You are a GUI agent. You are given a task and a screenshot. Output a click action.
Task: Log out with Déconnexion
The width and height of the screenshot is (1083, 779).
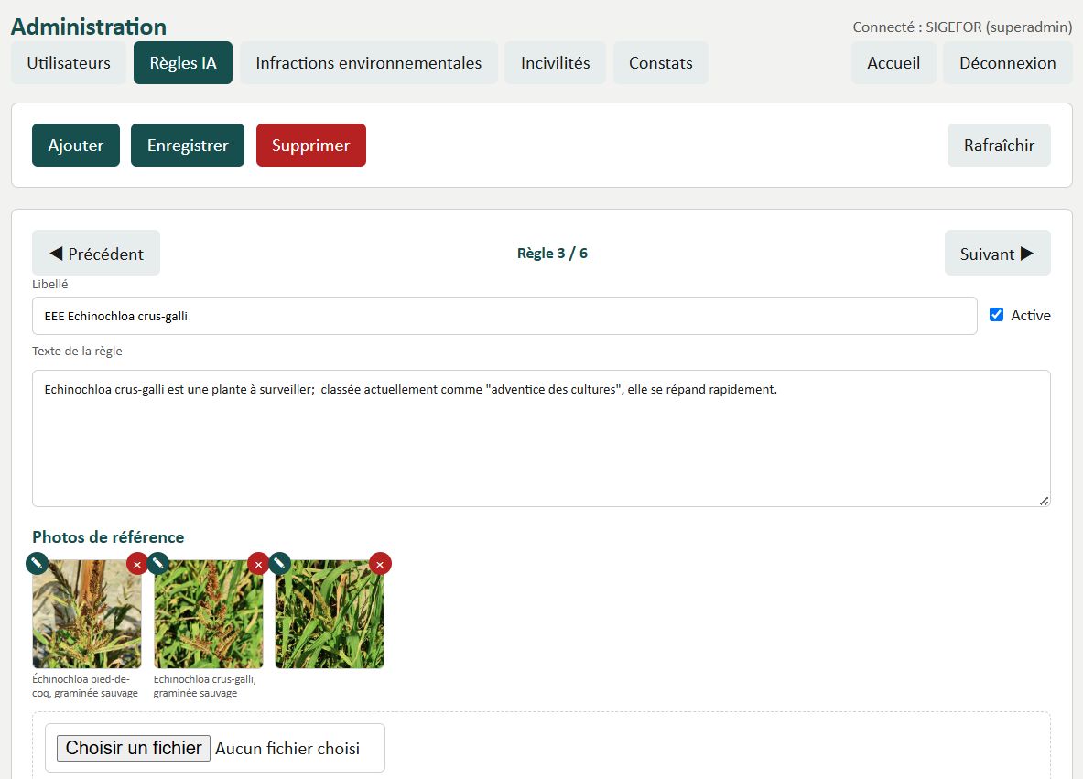(x=1008, y=63)
